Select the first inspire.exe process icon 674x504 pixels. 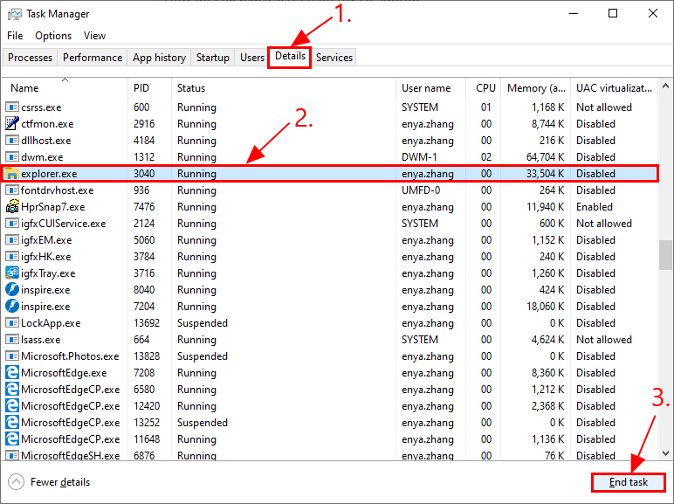pos(12,290)
